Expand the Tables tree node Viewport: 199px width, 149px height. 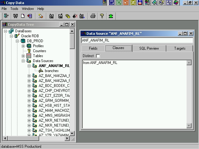click(23, 56)
